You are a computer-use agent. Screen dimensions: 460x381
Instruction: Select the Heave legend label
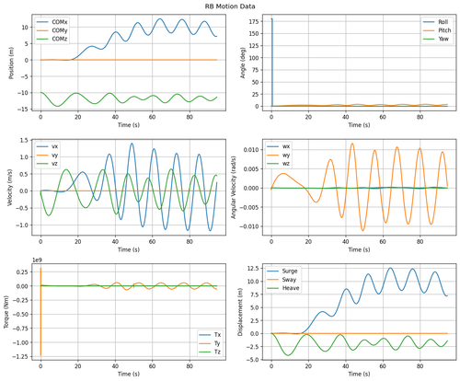click(291, 288)
